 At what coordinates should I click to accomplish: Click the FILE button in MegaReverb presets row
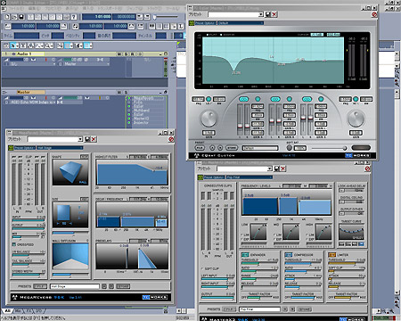tap(40, 286)
